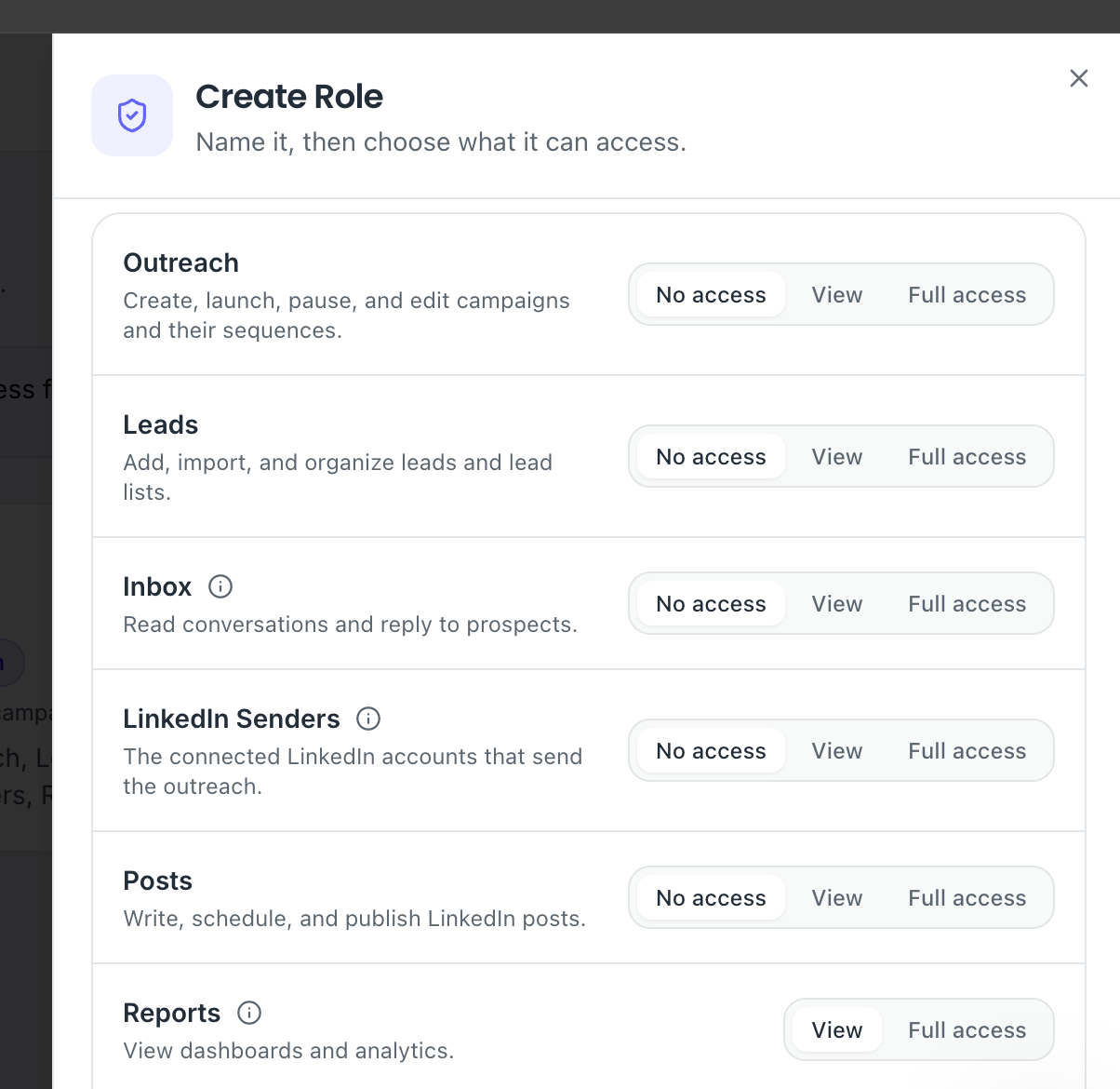Click the LinkedIn Senders section title
Viewport: 1120px width, 1089px height.
[x=232, y=719]
